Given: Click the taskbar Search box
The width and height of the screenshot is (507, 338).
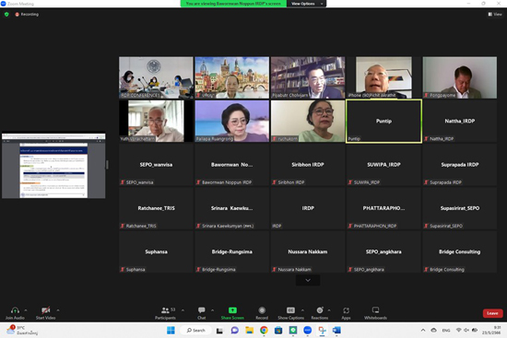Looking at the screenshot, I should point(196,331).
